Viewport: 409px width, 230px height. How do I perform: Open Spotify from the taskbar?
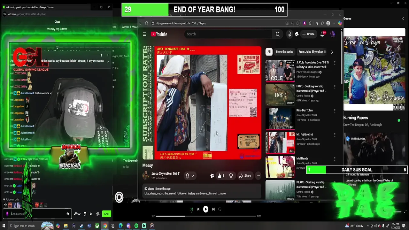[136, 226]
